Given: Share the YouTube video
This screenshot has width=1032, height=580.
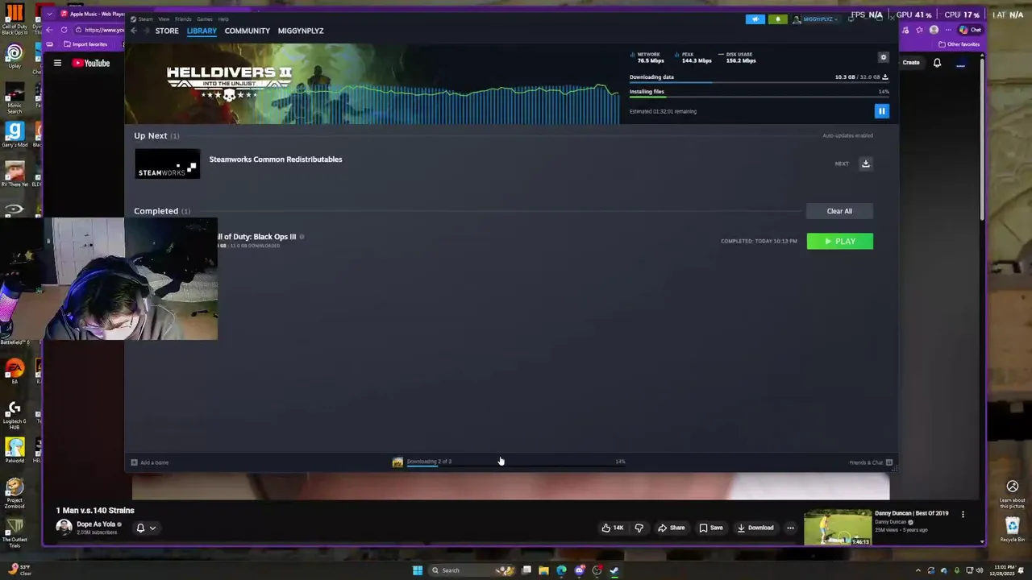Looking at the screenshot, I should pyautogui.click(x=671, y=528).
